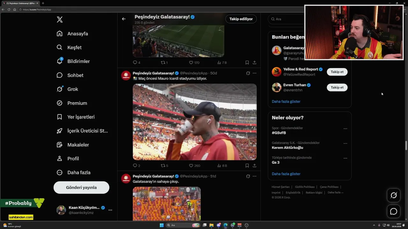The height and width of the screenshot is (229, 408).
Task: Like the post with 170 likes
Action: [x=194, y=63]
